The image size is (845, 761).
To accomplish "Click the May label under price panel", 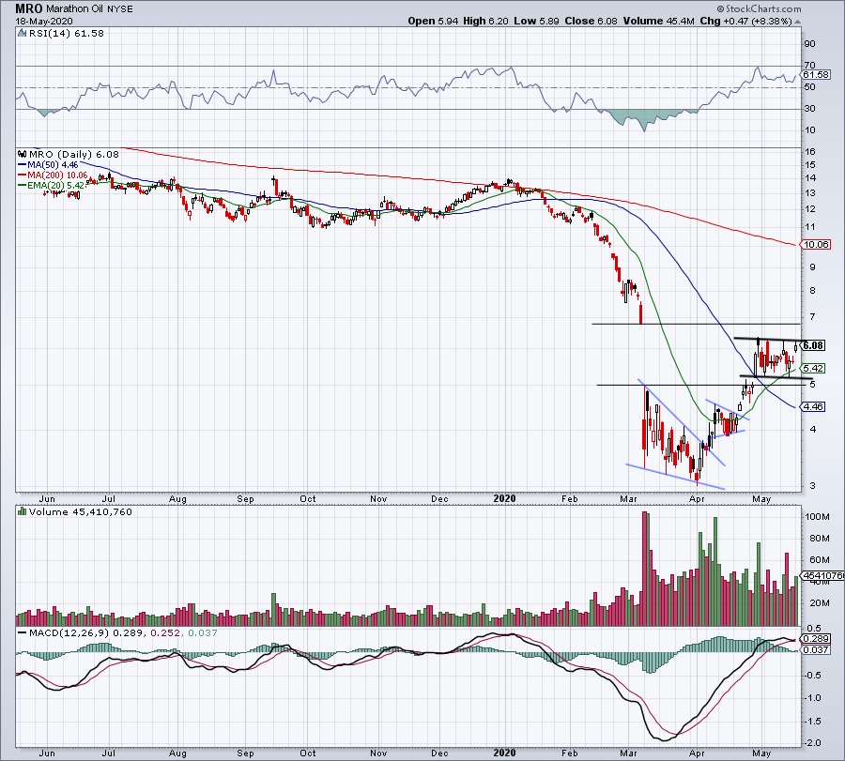I will click(760, 498).
